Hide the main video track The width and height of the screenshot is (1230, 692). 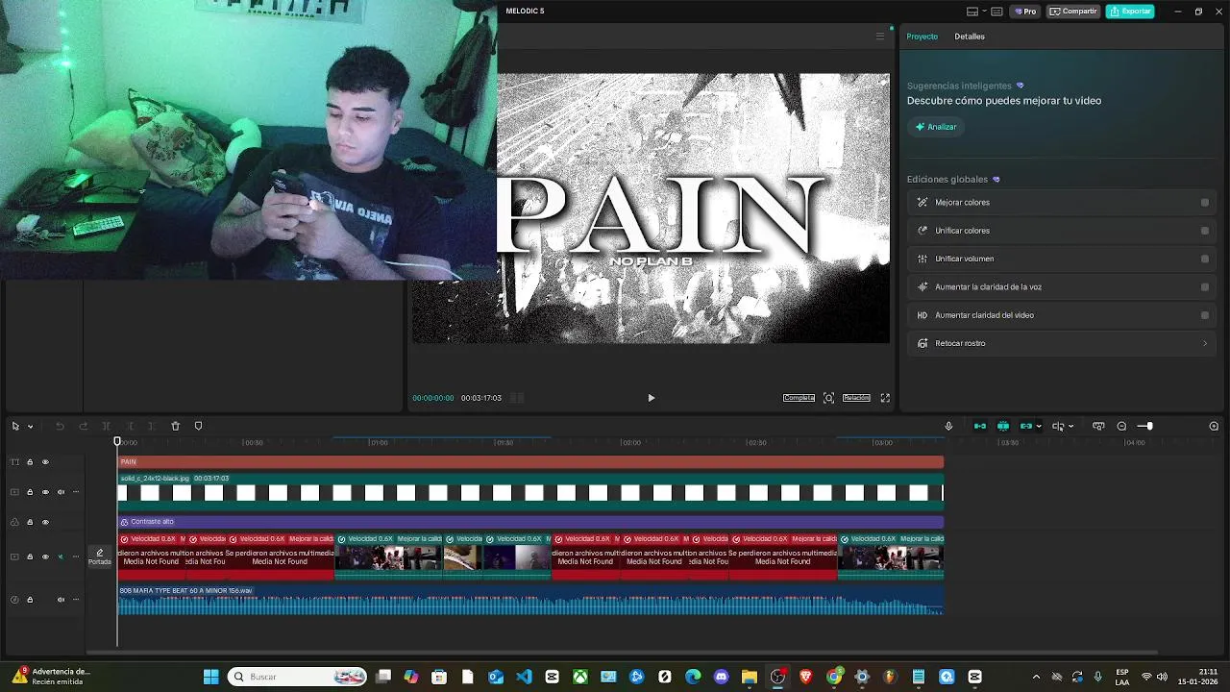[x=45, y=556]
